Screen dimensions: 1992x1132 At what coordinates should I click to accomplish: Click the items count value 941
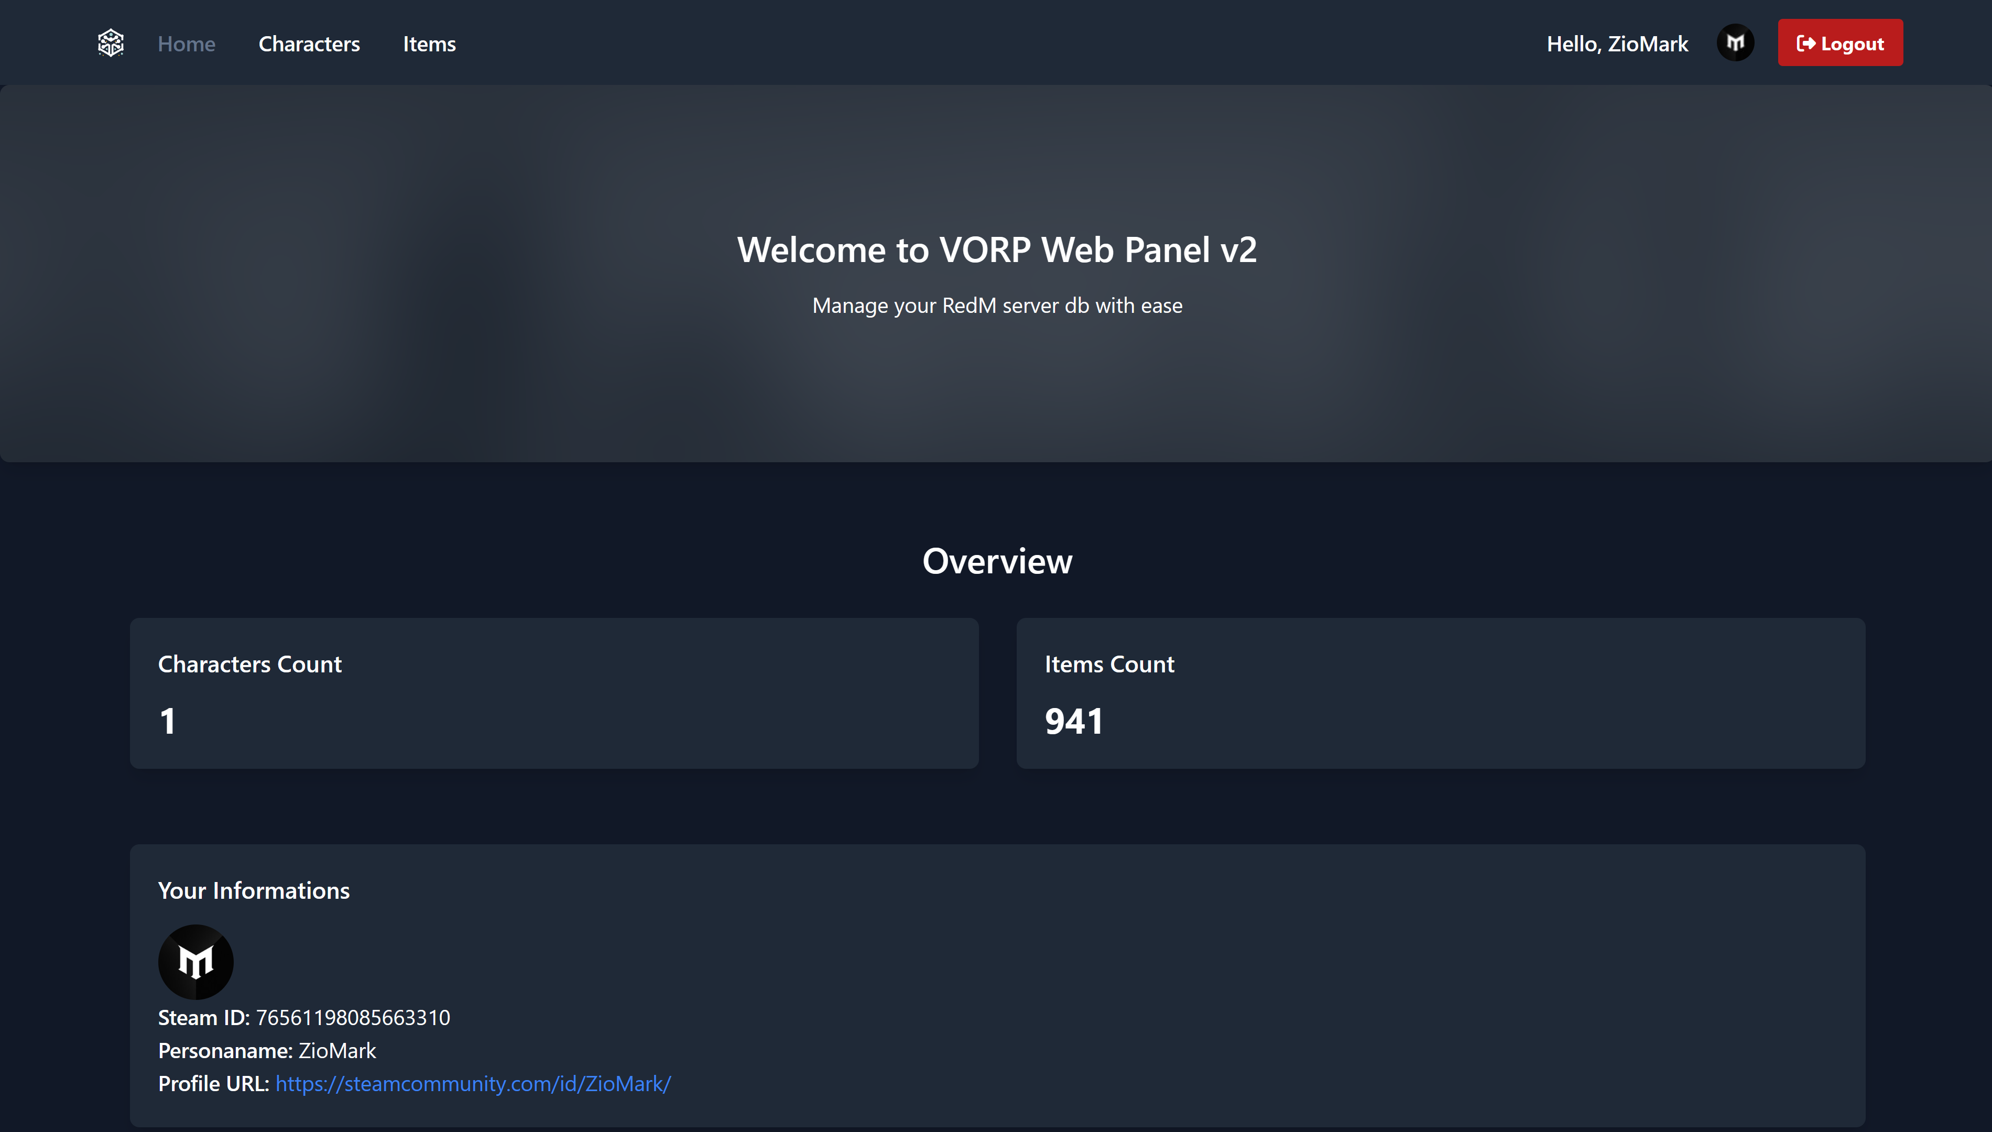[x=1073, y=721]
